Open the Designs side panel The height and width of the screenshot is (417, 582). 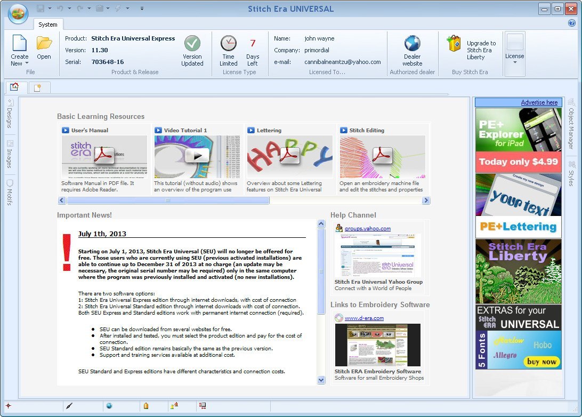(x=10, y=114)
